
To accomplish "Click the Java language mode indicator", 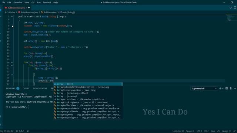I will (x=213, y=131).
